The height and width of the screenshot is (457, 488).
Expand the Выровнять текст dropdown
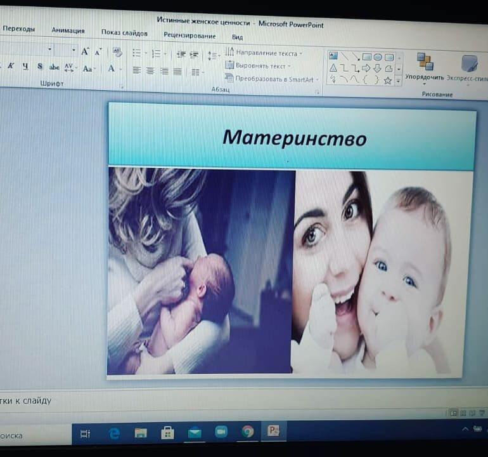coord(259,66)
